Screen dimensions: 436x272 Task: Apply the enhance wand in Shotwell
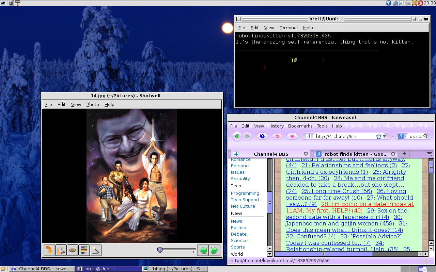96,251
